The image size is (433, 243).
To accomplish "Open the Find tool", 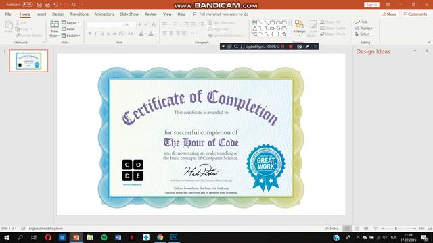I will tap(361, 22).
